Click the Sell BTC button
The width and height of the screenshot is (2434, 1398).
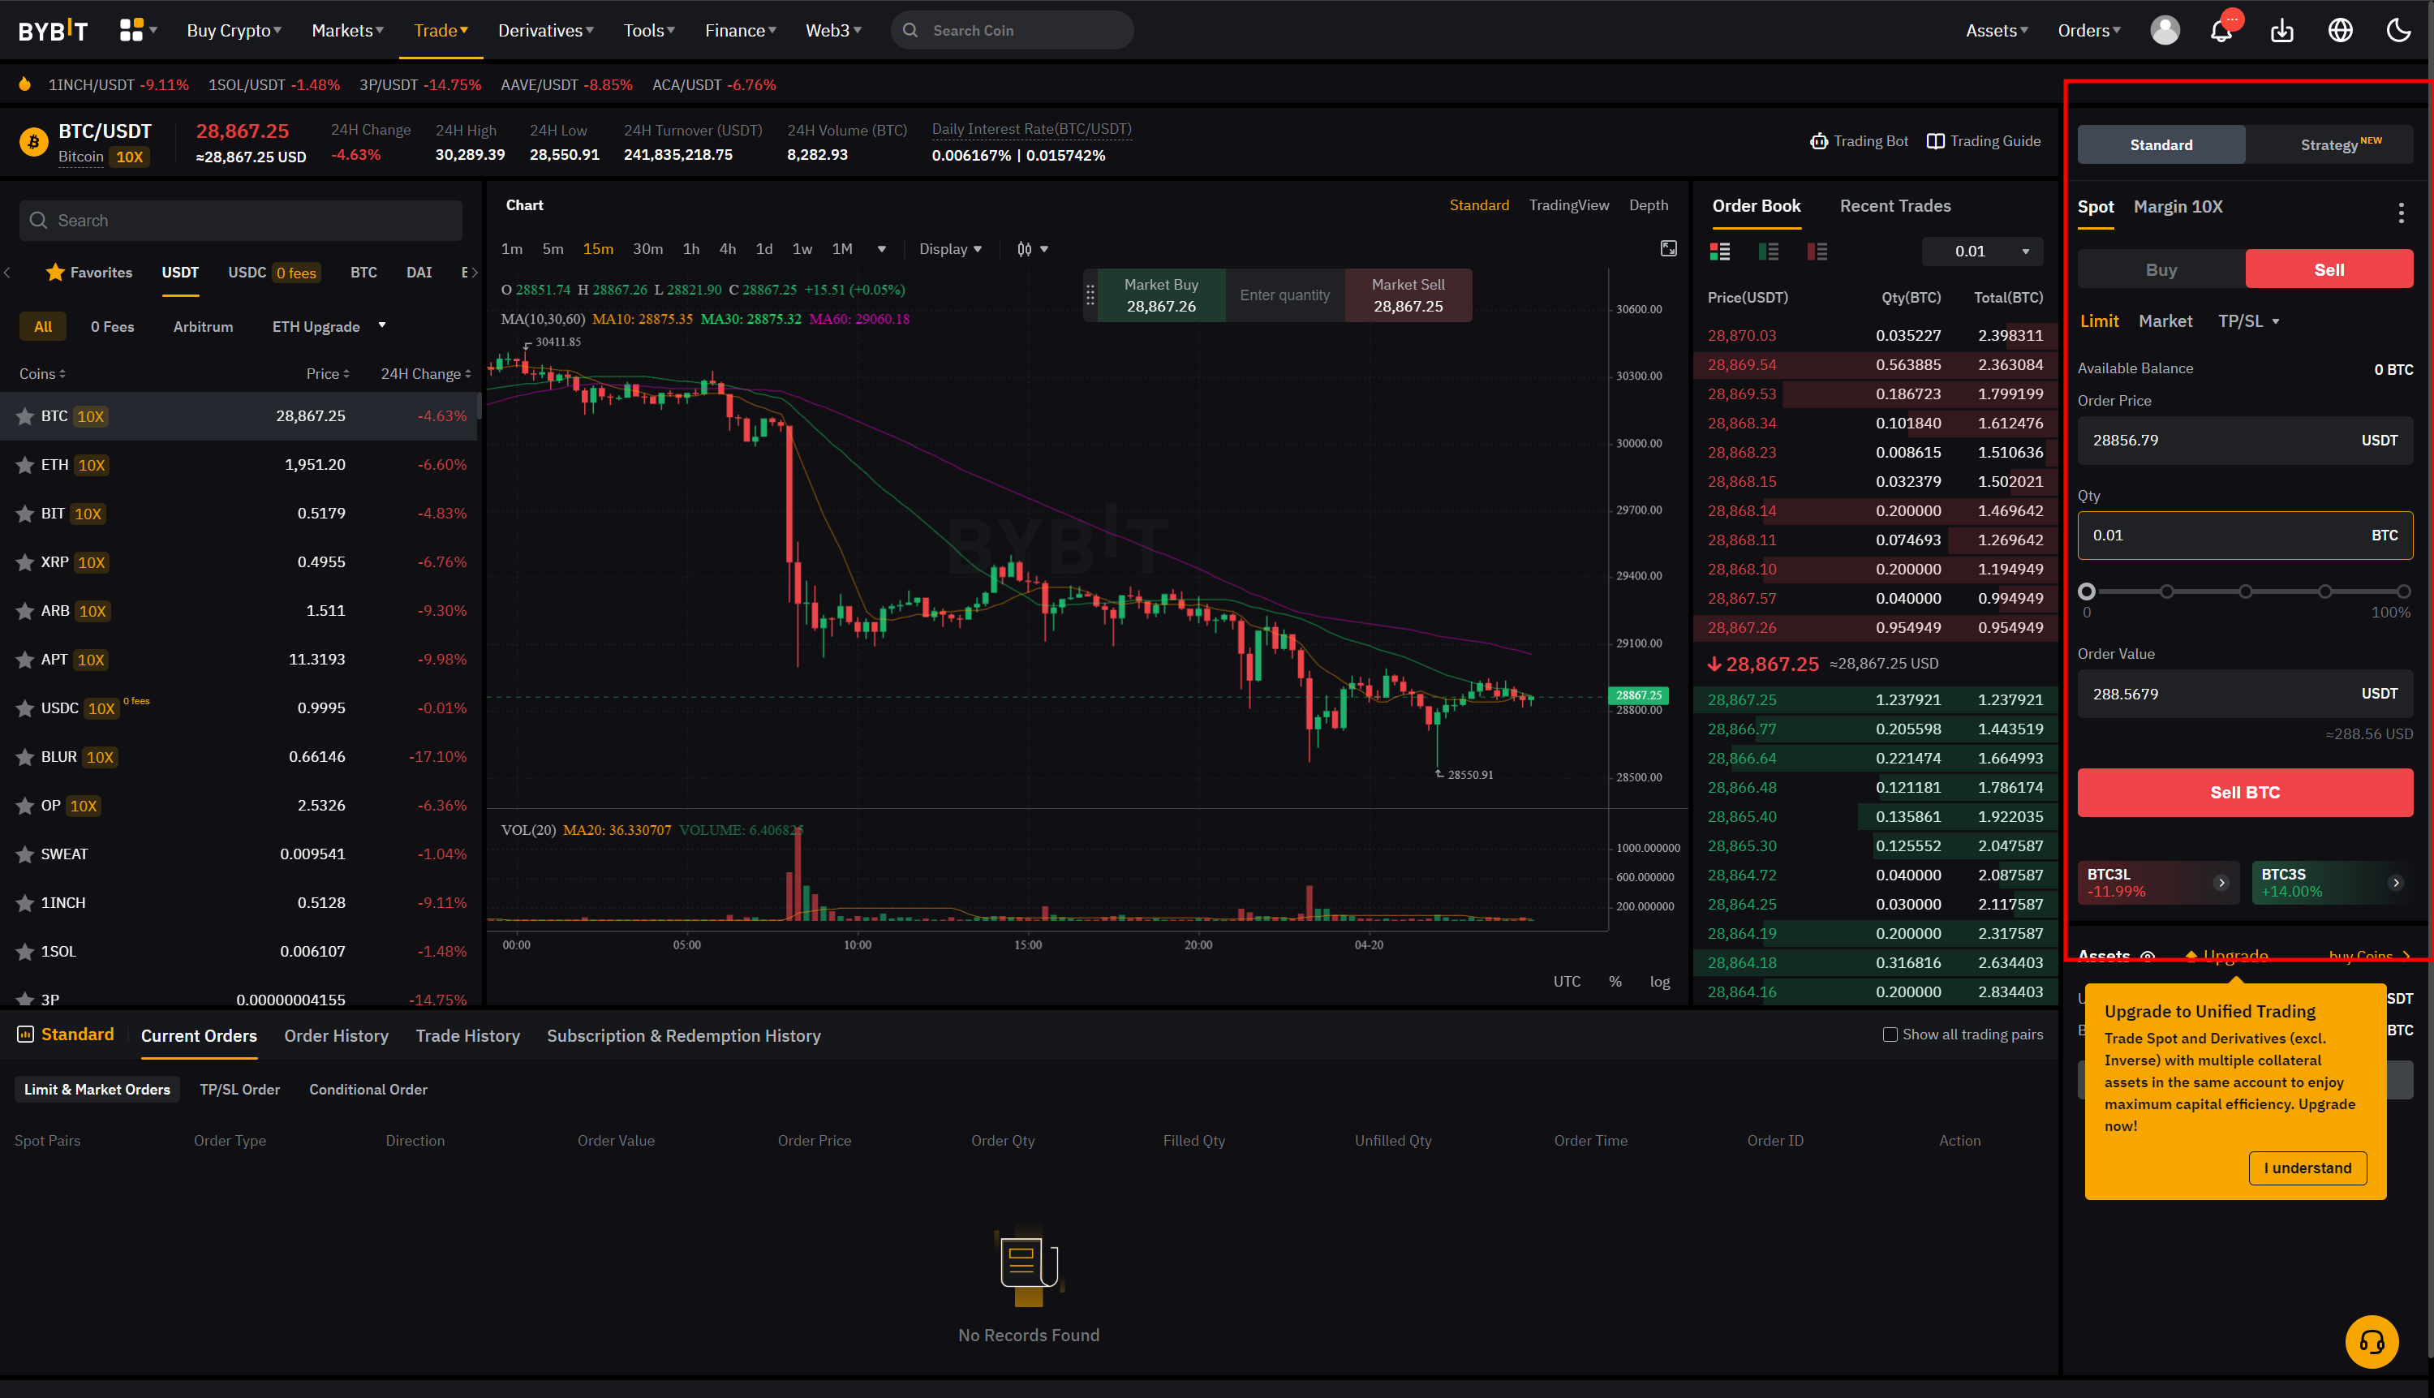(x=2244, y=792)
